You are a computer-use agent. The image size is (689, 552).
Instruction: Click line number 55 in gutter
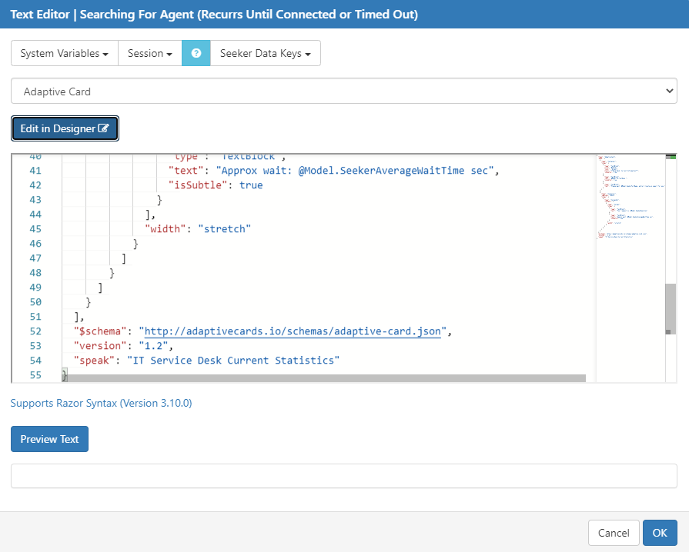click(x=35, y=375)
